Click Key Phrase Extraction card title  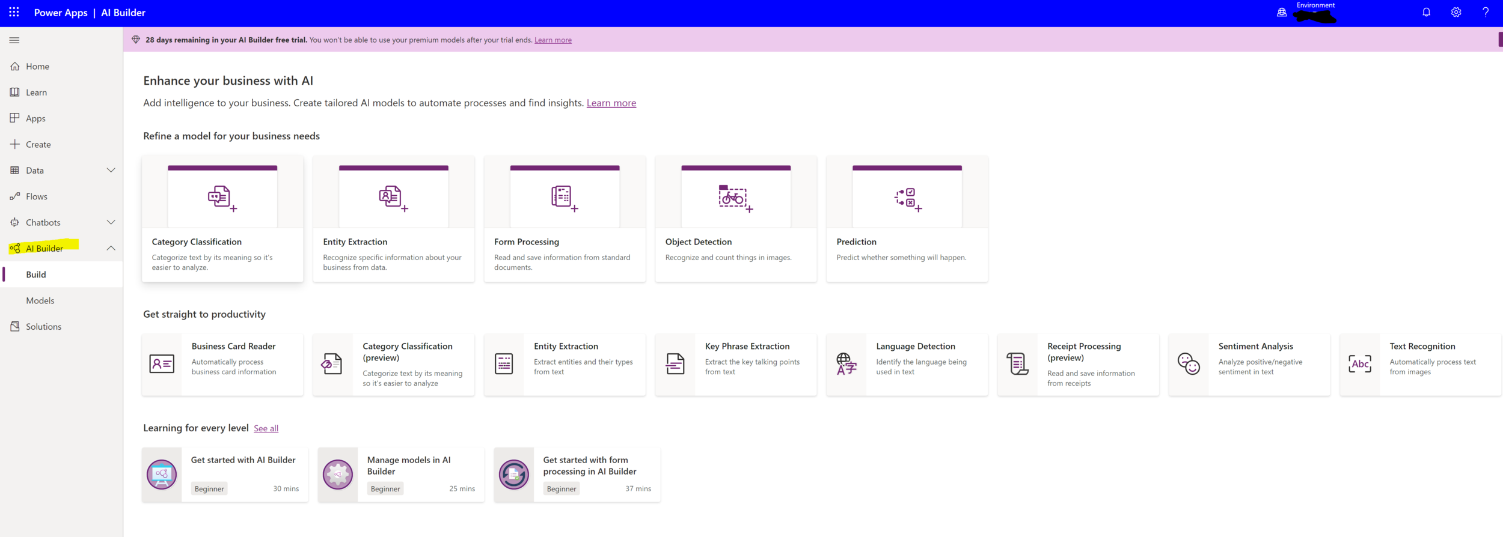pos(747,347)
